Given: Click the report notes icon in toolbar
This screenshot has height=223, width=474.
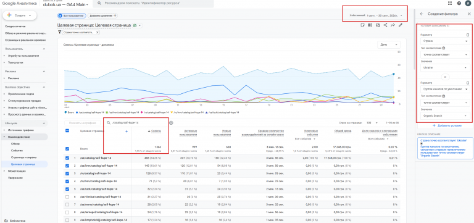Looking at the screenshot, I should [x=362, y=25].
